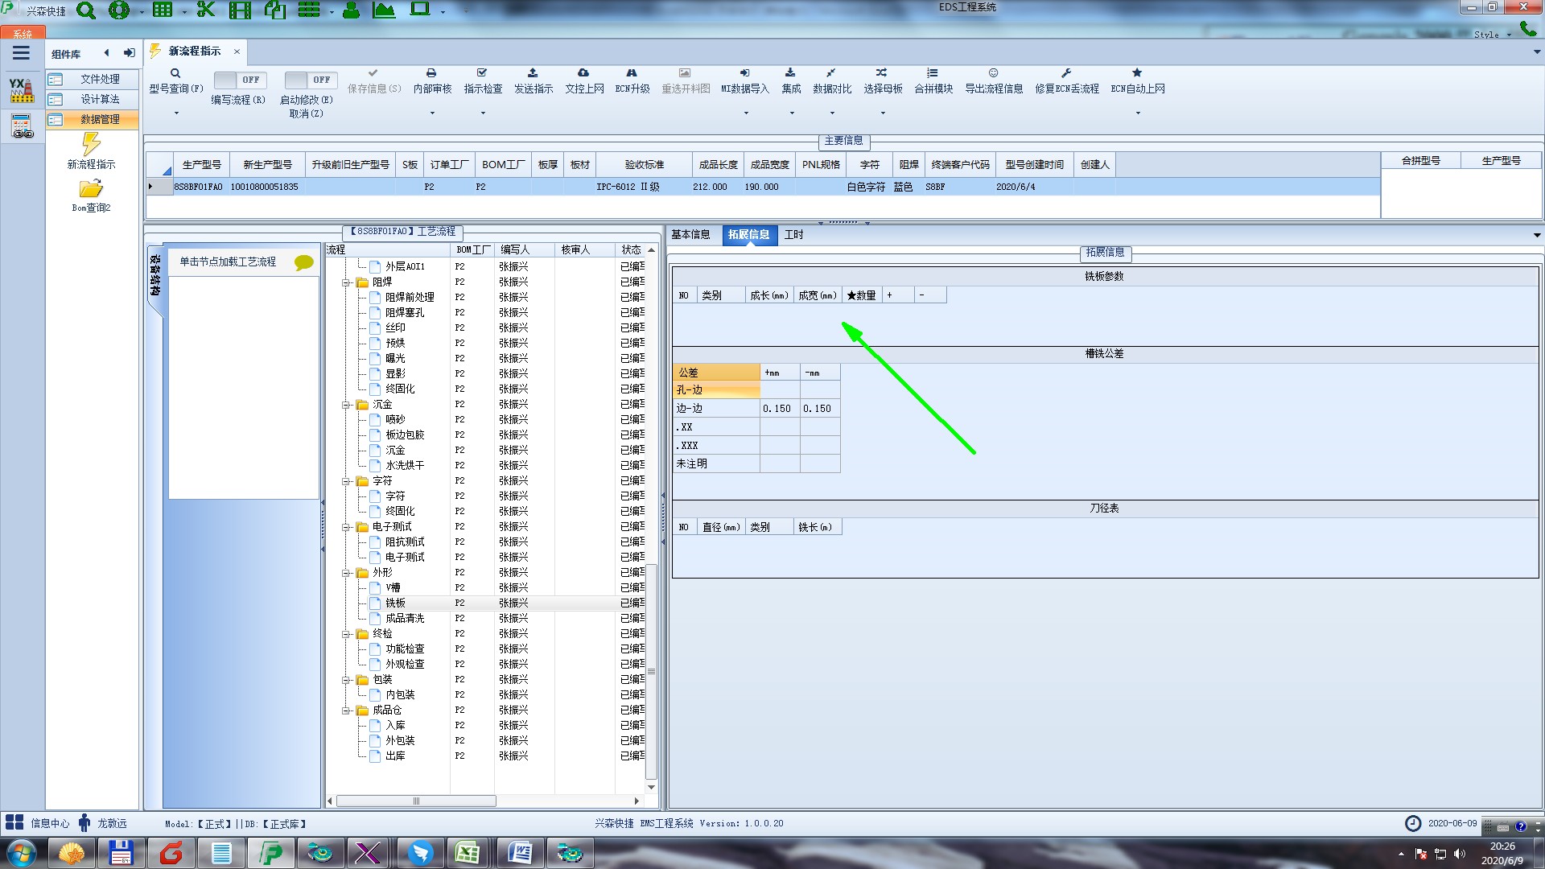1545x869 pixels.
Task: Open dropdown arrow under MI数据导入
Action: click(x=745, y=113)
